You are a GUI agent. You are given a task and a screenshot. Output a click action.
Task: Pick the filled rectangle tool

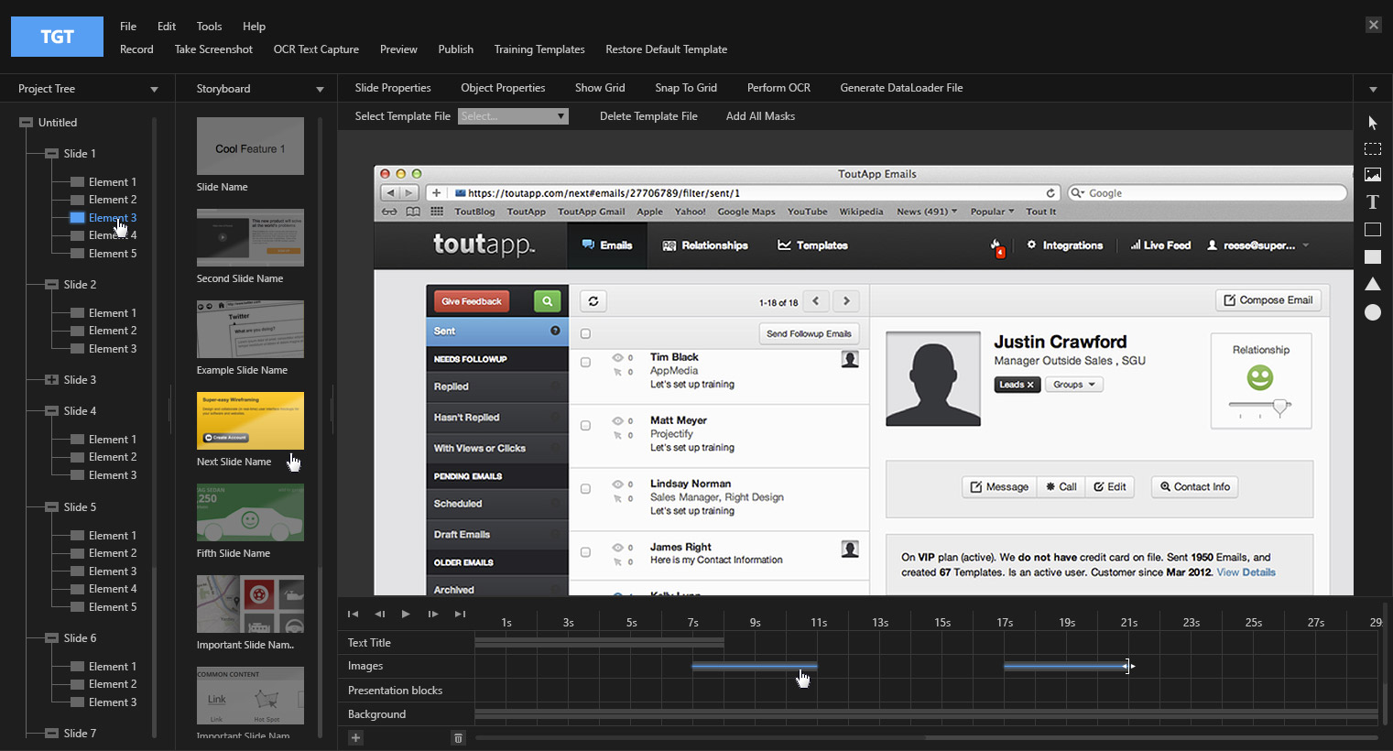(1372, 257)
